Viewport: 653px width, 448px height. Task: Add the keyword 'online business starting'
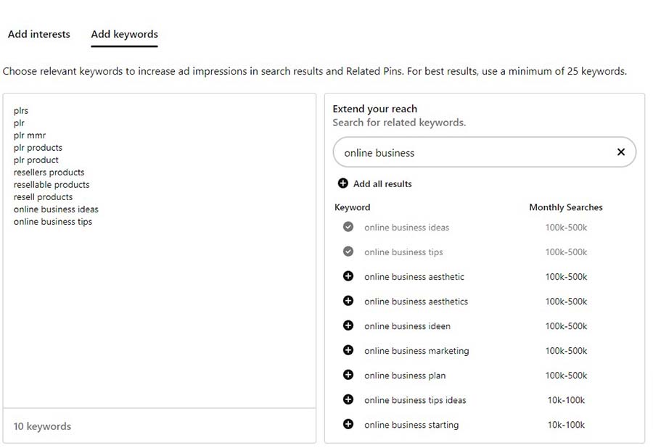(x=348, y=425)
